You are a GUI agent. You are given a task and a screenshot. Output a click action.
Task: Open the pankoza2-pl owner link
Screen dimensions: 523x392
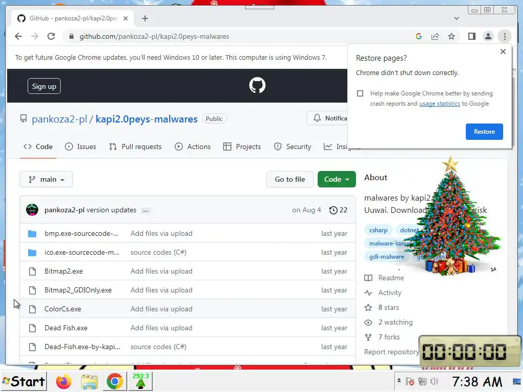point(59,119)
